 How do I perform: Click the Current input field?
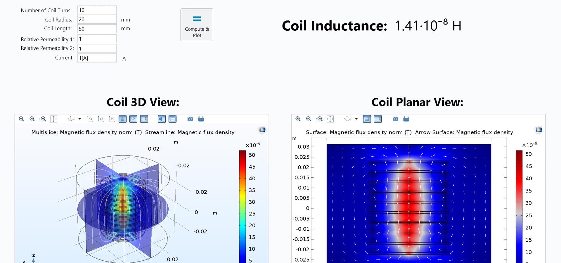(97, 58)
